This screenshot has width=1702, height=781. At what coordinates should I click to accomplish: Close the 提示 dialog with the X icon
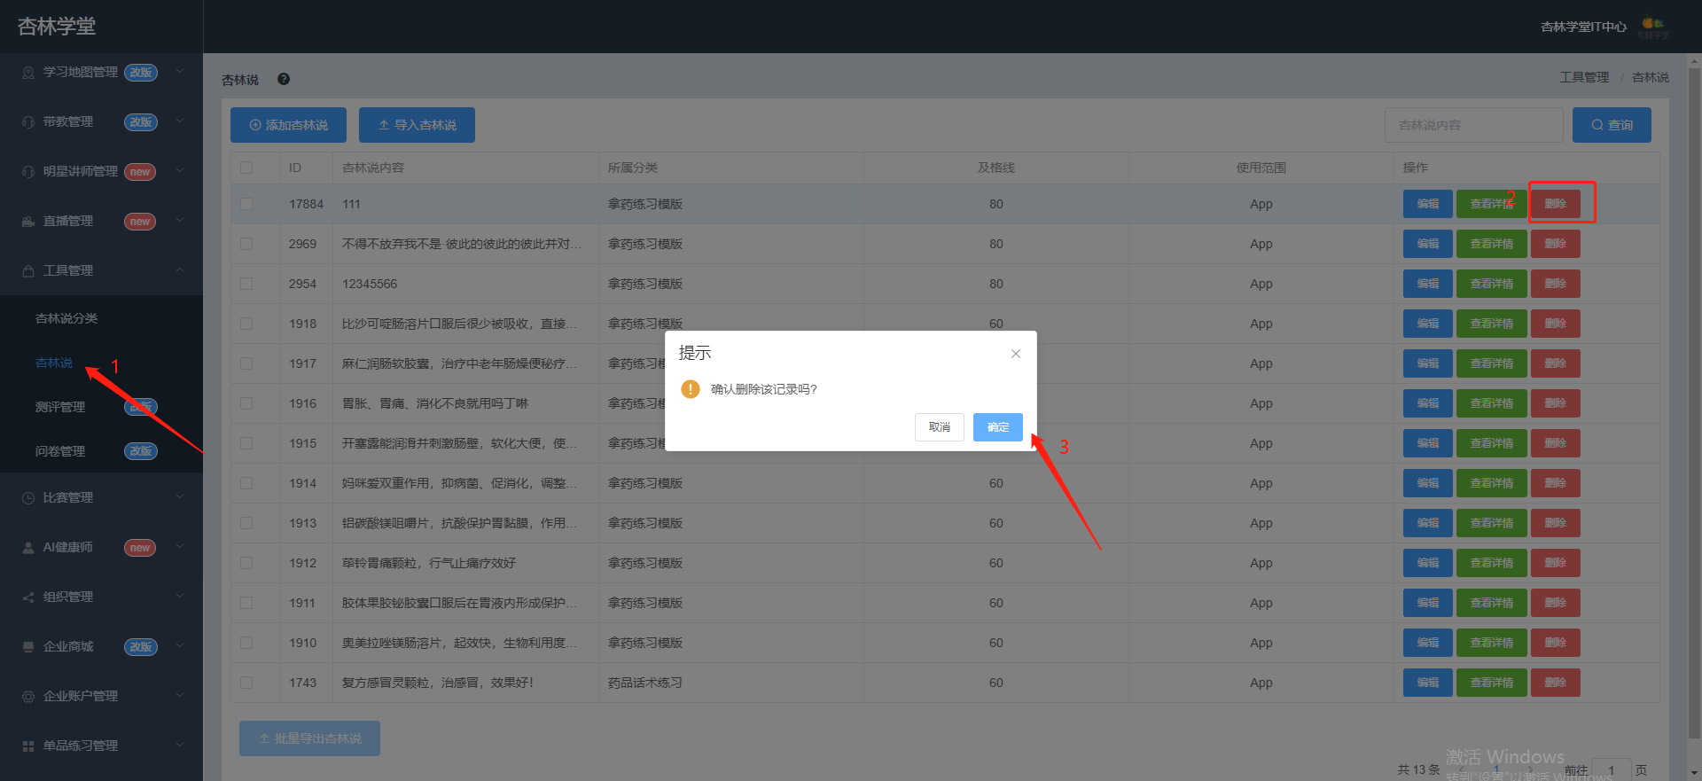click(x=1016, y=354)
